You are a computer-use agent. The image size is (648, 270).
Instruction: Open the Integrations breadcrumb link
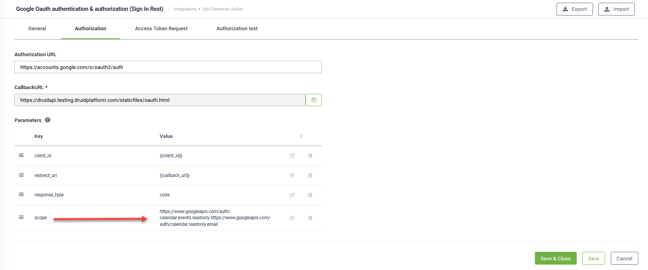pyautogui.click(x=185, y=9)
